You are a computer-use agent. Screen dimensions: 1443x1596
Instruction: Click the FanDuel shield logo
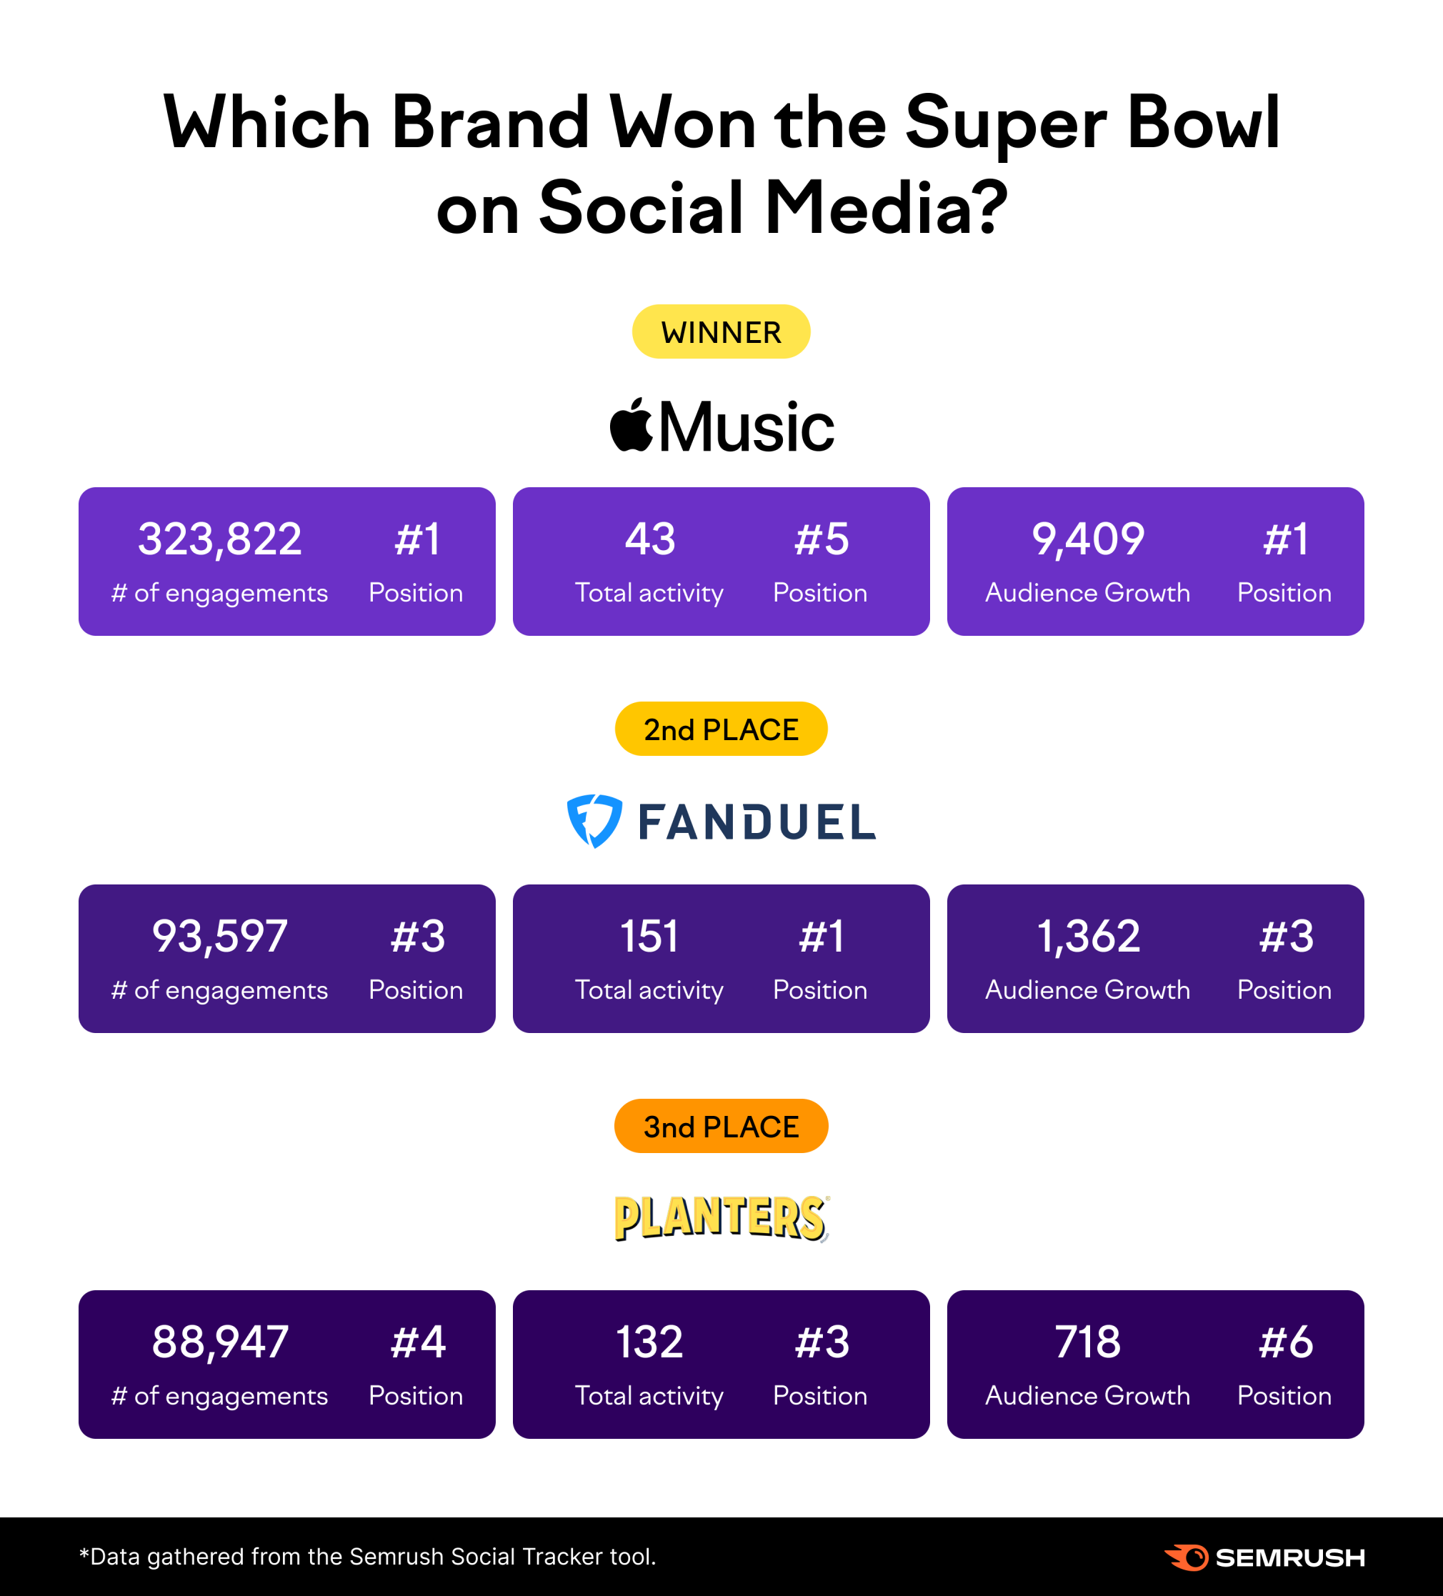click(594, 821)
